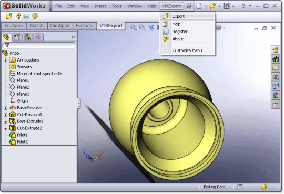The image size is (284, 194).
Task: Open File Explorer folder icon in task pane
Action: [x=276, y=68]
